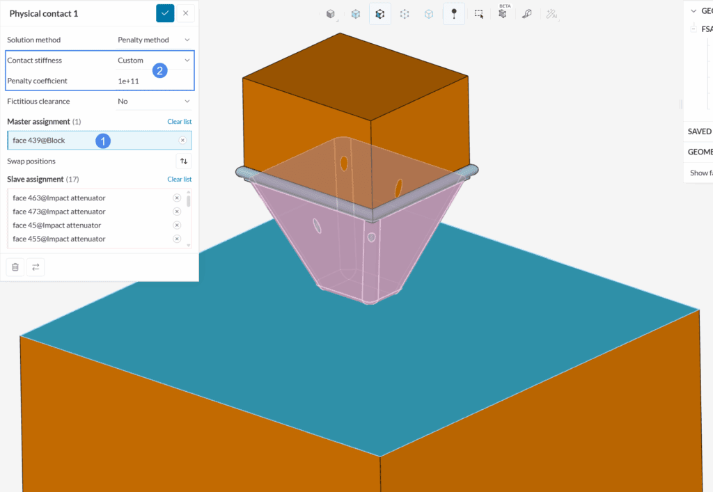Viewport: 713px width, 492px height.
Task: Confirm Physical contact 1 with checkmark button
Action: (165, 13)
